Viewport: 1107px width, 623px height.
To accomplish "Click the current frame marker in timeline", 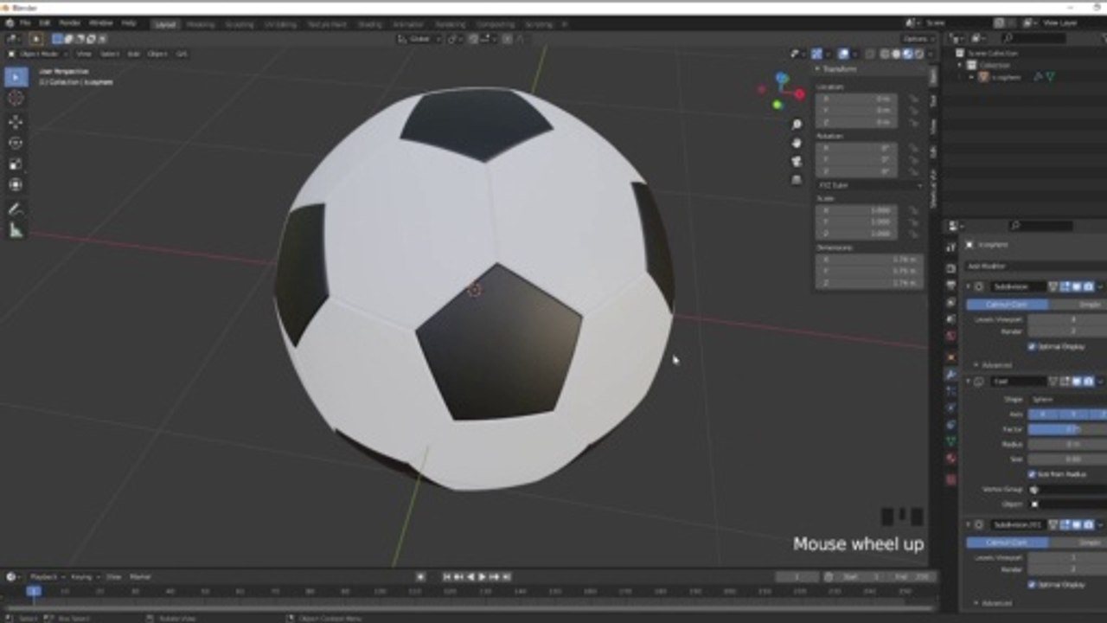I will coord(33,591).
